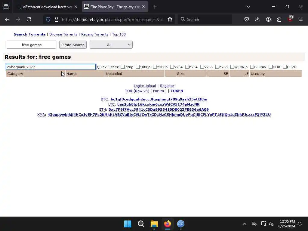Toggle 720p quick filter
308x231 pixels.
click(123, 67)
